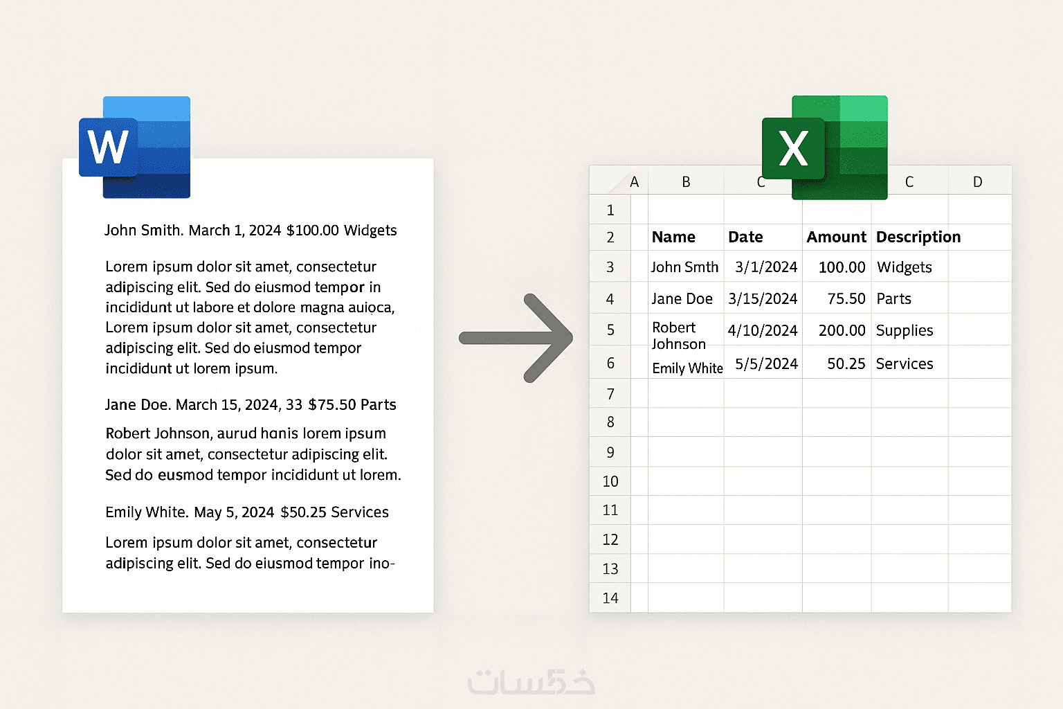Select the row 10 header

tap(610, 481)
